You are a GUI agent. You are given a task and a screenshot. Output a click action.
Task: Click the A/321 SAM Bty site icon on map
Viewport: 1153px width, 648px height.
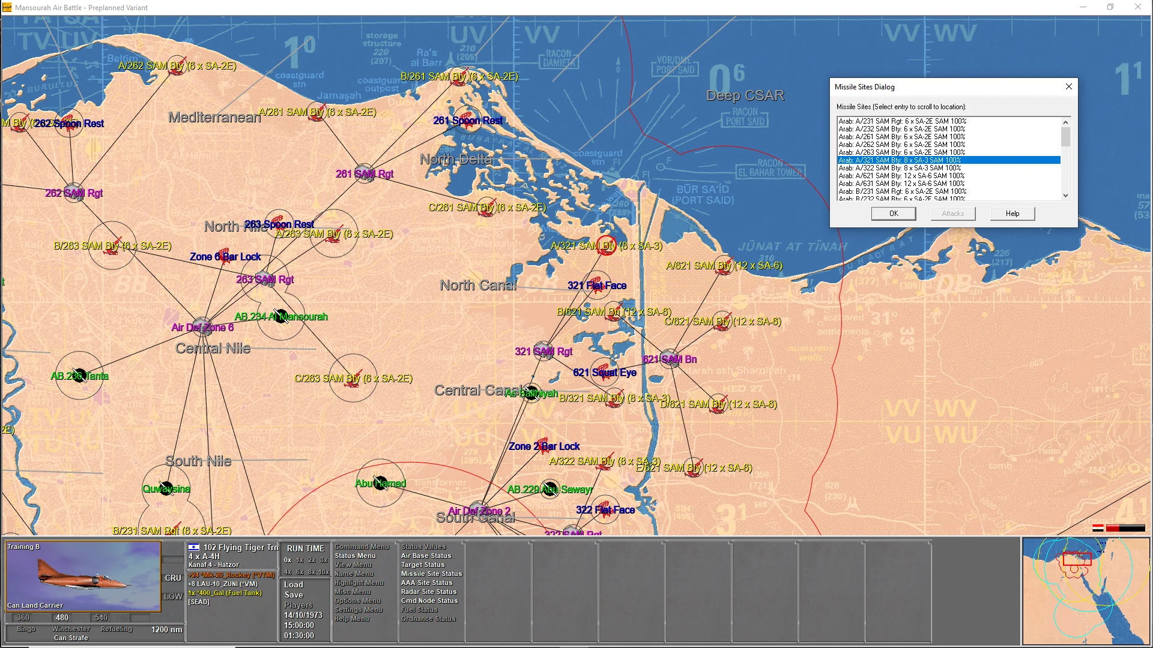(x=607, y=247)
